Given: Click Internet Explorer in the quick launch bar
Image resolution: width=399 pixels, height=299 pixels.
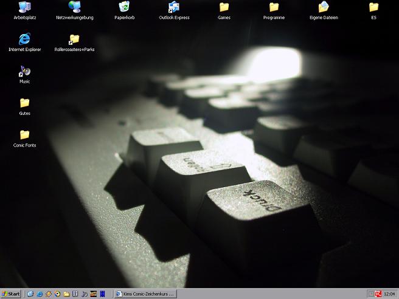Looking at the screenshot, I should coord(40,294).
